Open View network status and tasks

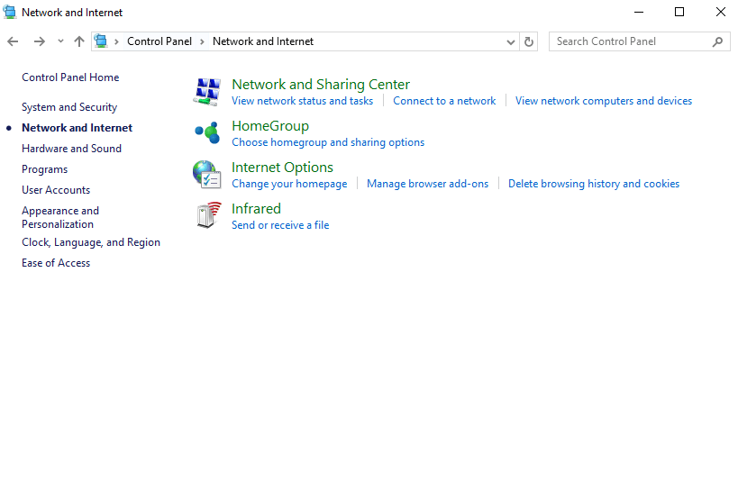302,101
